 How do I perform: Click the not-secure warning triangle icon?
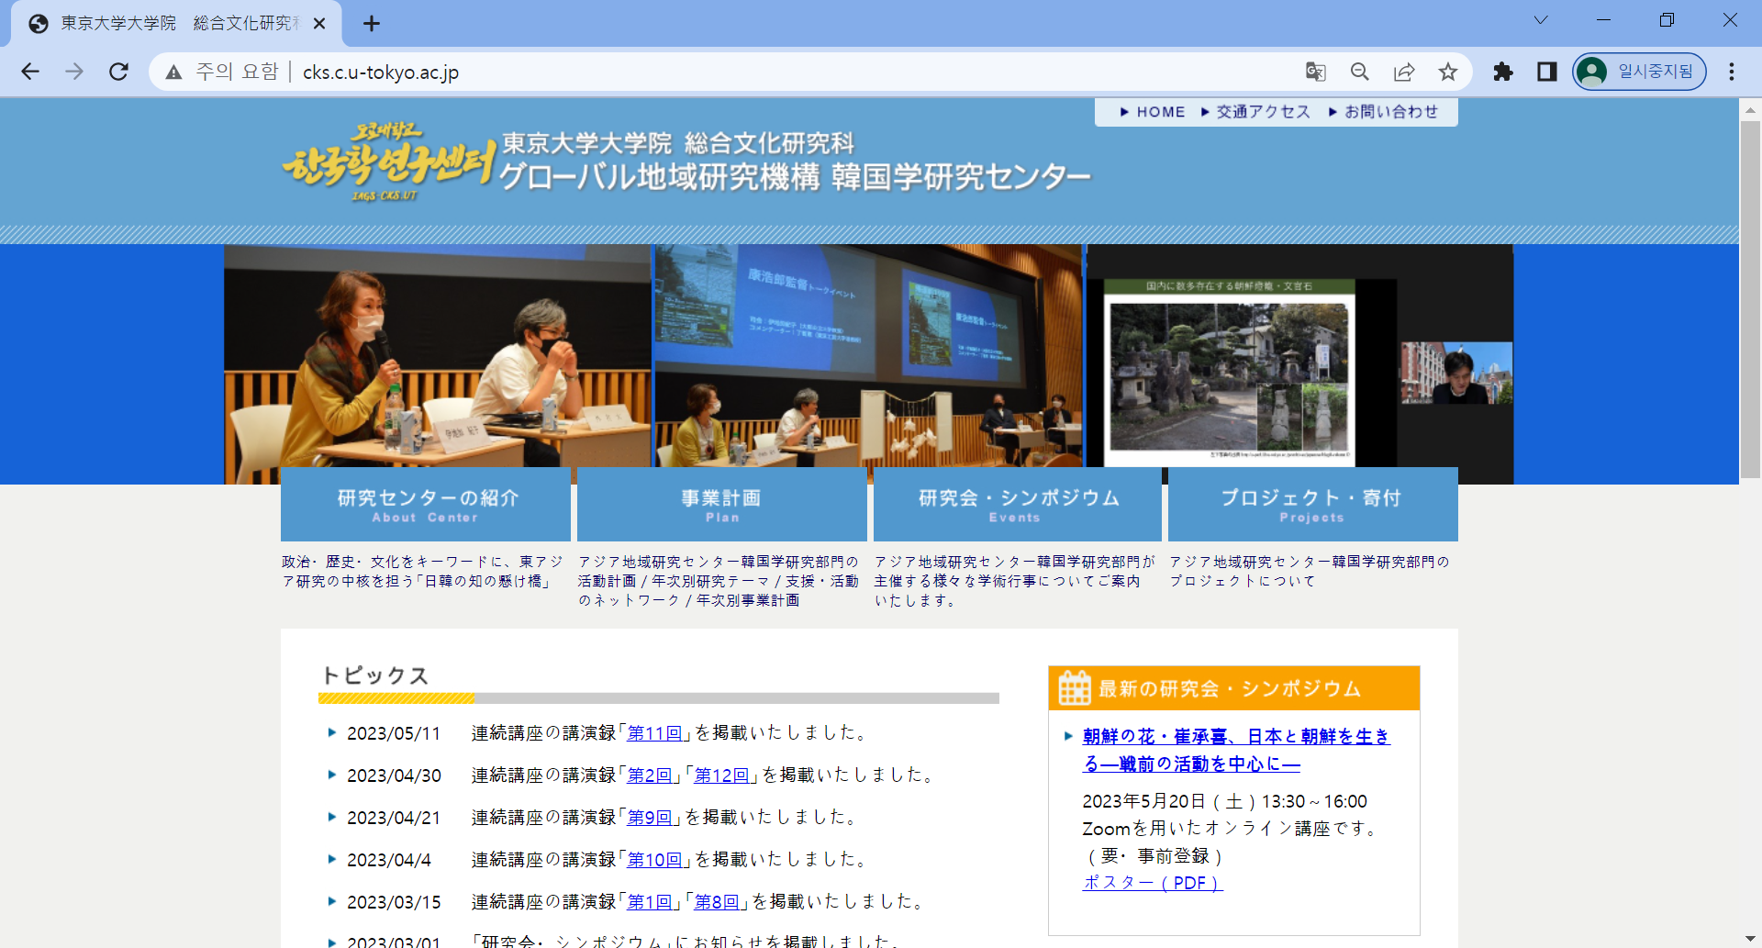pos(173,72)
